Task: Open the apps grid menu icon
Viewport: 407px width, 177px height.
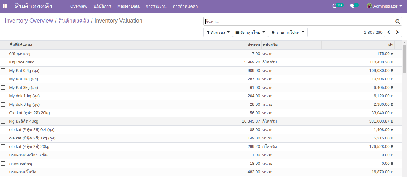Action: [x=5, y=6]
